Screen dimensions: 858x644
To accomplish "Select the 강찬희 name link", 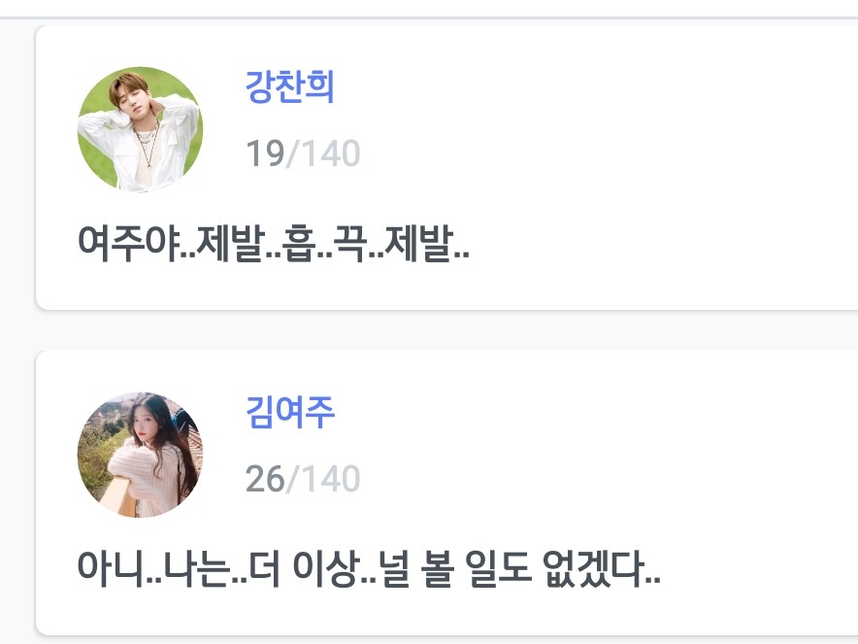I will tap(289, 87).
